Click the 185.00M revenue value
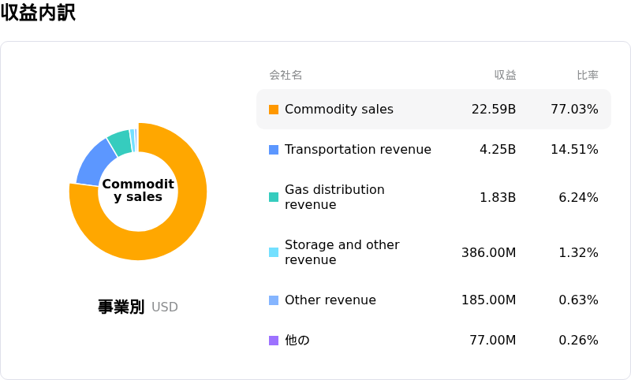Viewport: 631px width, 380px height. [x=488, y=300]
